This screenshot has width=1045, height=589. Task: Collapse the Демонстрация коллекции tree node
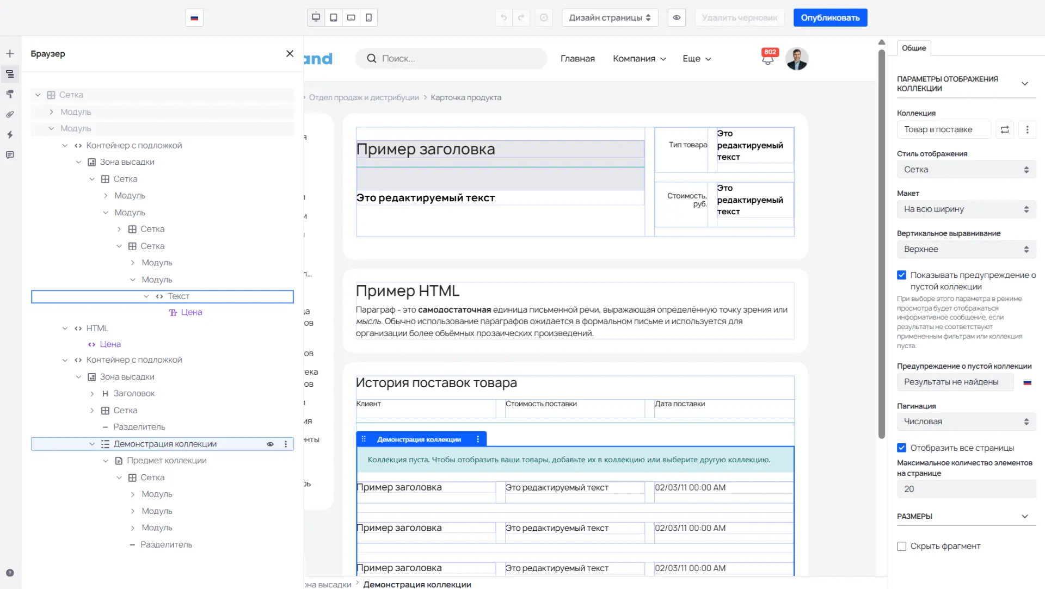tap(92, 444)
